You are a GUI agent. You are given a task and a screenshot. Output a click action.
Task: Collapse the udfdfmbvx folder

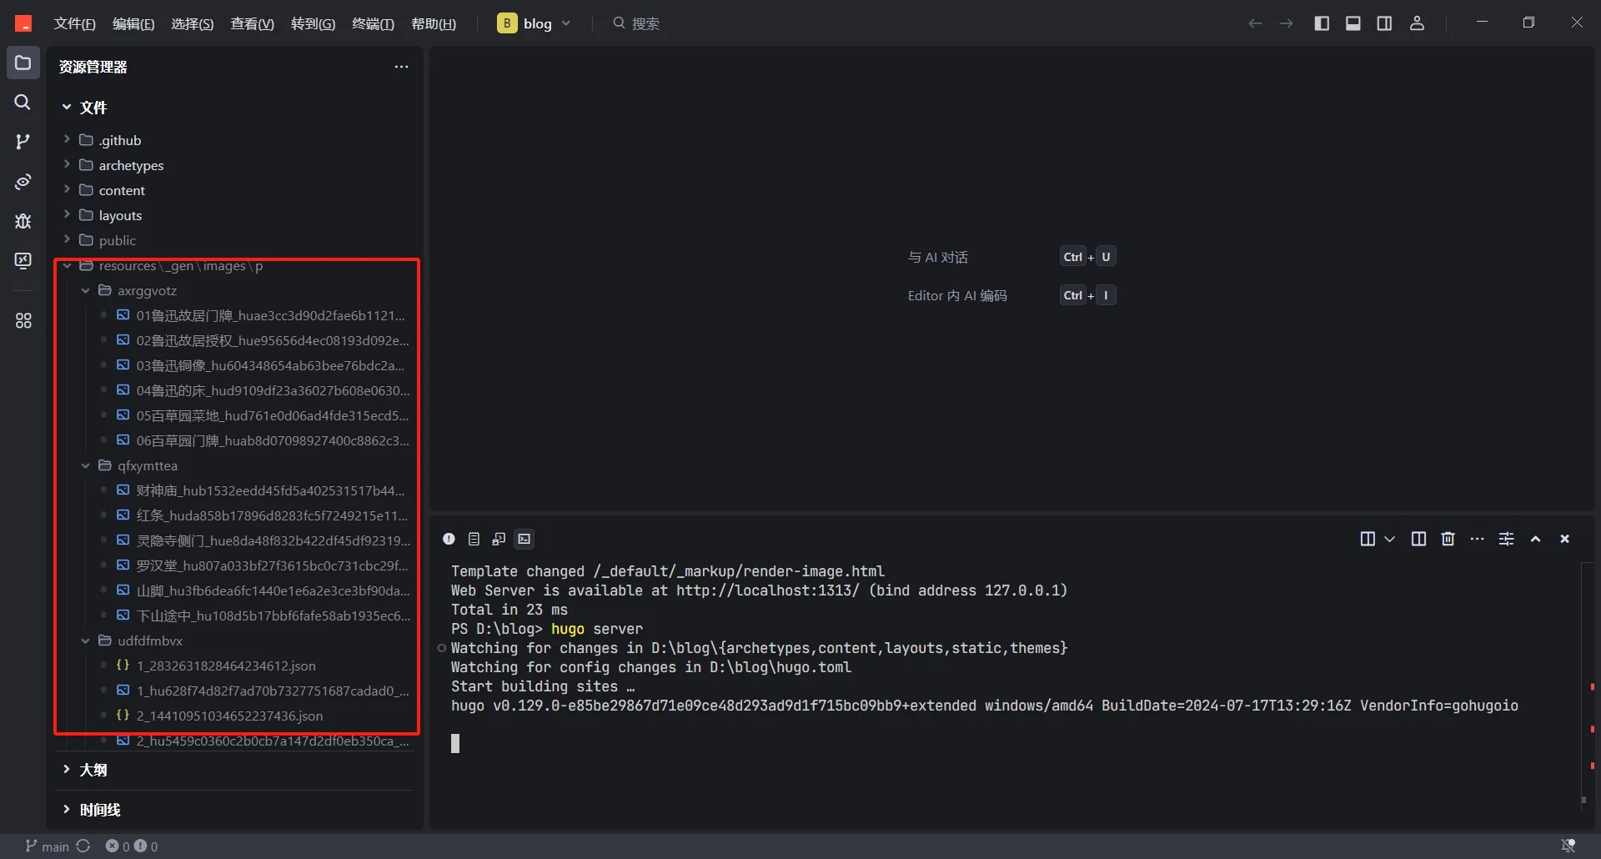pos(236,640)
